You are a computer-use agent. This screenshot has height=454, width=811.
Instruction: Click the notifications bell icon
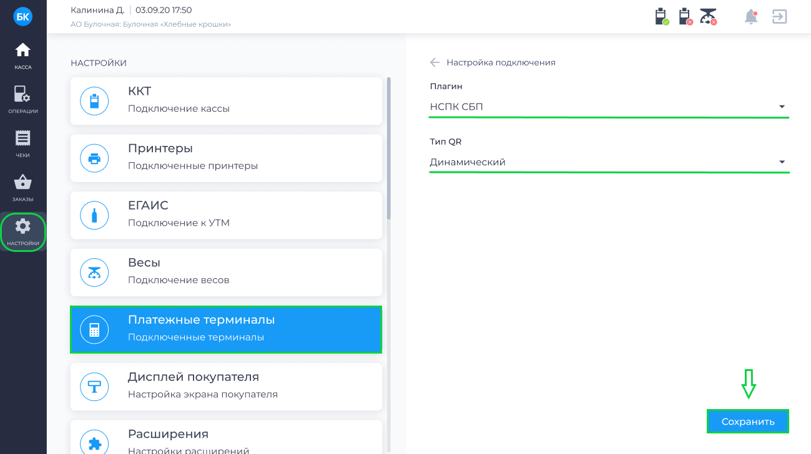[x=751, y=17]
